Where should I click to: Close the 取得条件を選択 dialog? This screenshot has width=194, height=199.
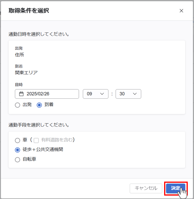click(181, 11)
